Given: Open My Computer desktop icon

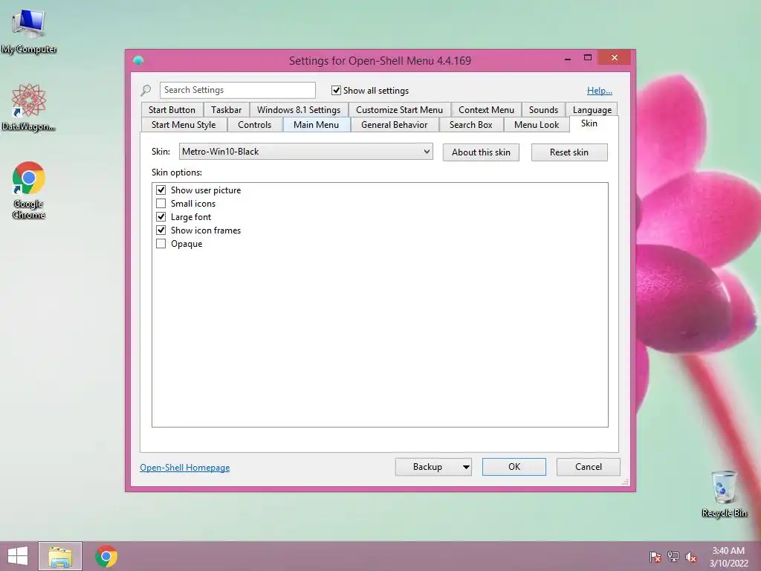Looking at the screenshot, I should pos(29,31).
